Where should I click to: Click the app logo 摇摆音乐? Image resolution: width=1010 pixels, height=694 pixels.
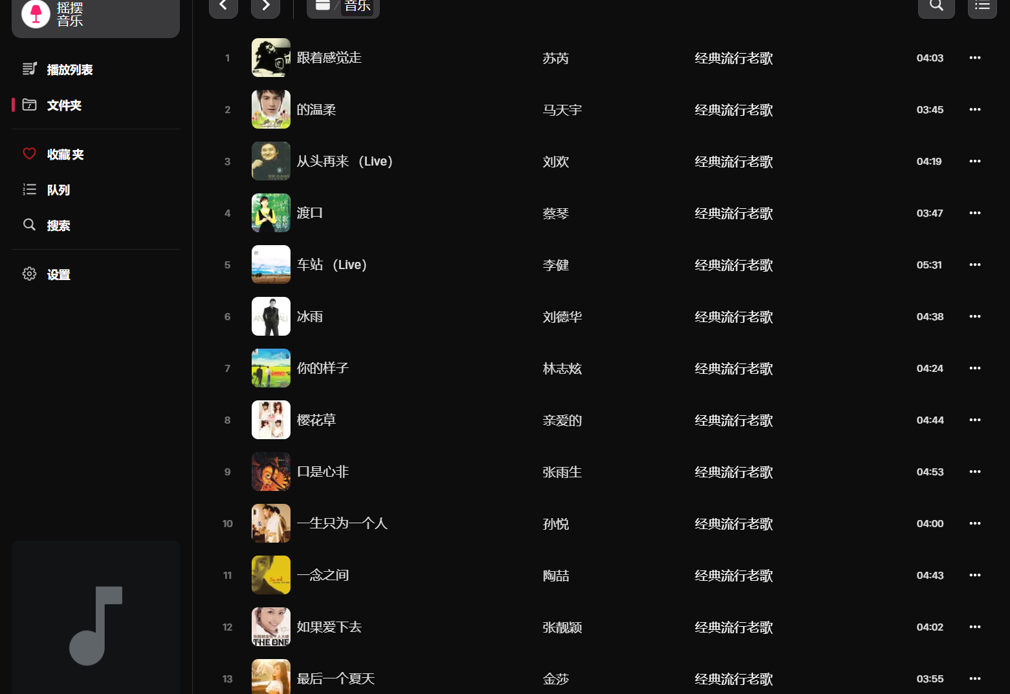(96, 15)
